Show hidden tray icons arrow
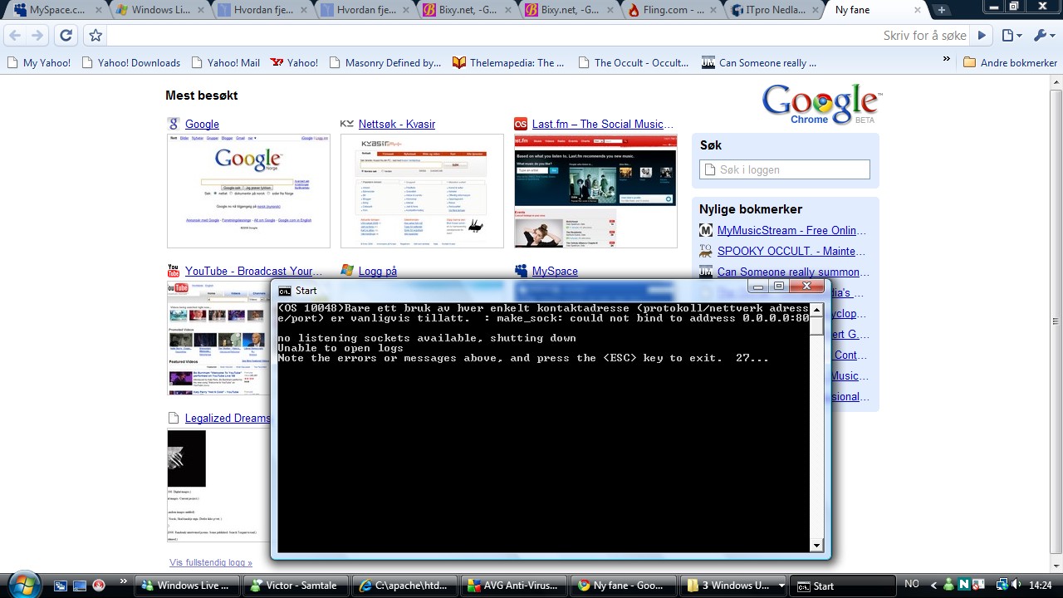This screenshot has width=1063, height=598. [933, 586]
